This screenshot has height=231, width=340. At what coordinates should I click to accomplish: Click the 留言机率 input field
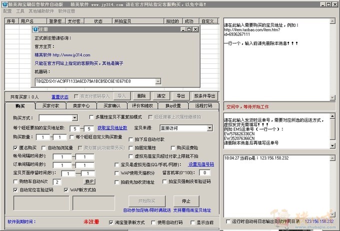pos(204,173)
